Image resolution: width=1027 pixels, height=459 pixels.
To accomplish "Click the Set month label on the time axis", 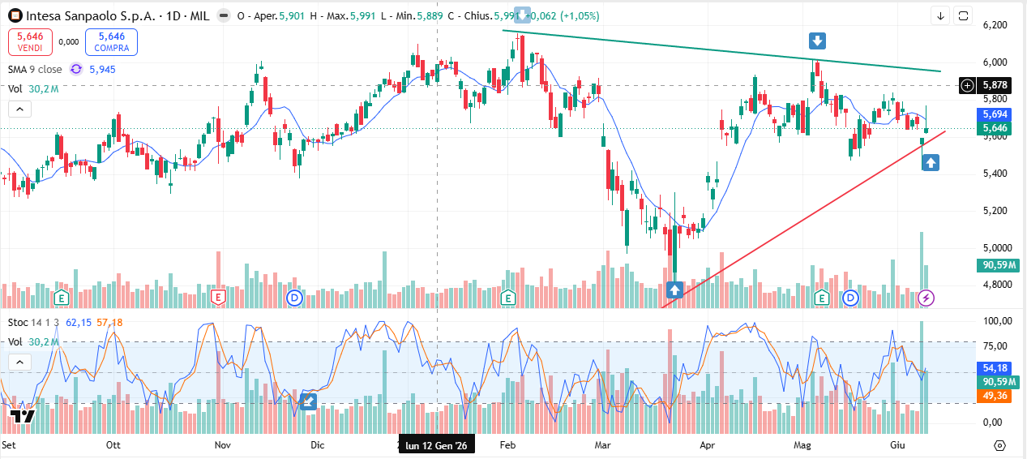I will tap(9, 445).
